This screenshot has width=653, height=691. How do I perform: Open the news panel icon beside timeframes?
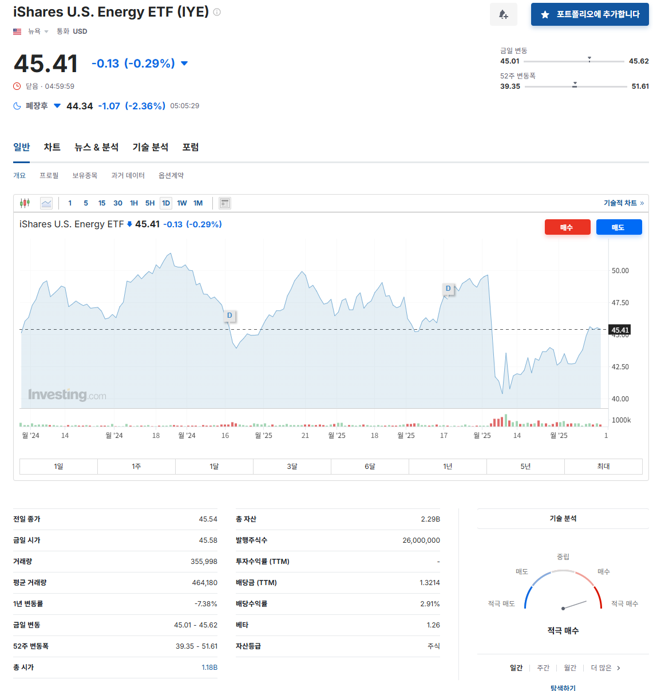pos(224,203)
